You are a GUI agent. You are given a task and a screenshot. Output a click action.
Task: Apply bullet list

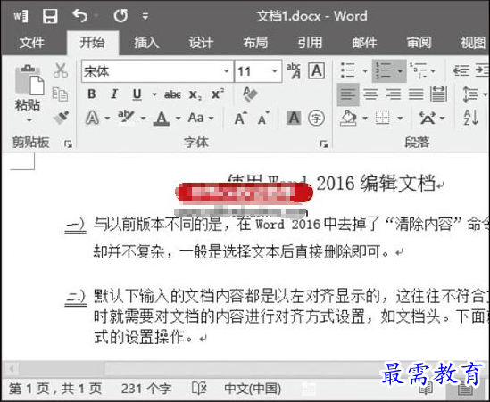[x=348, y=70]
